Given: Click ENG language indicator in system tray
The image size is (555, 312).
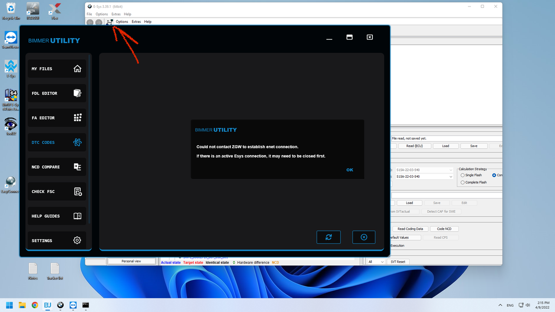Looking at the screenshot, I should (510, 305).
